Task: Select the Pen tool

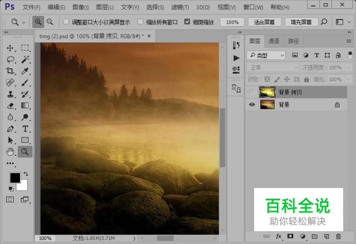Action: tap(10, 129)
